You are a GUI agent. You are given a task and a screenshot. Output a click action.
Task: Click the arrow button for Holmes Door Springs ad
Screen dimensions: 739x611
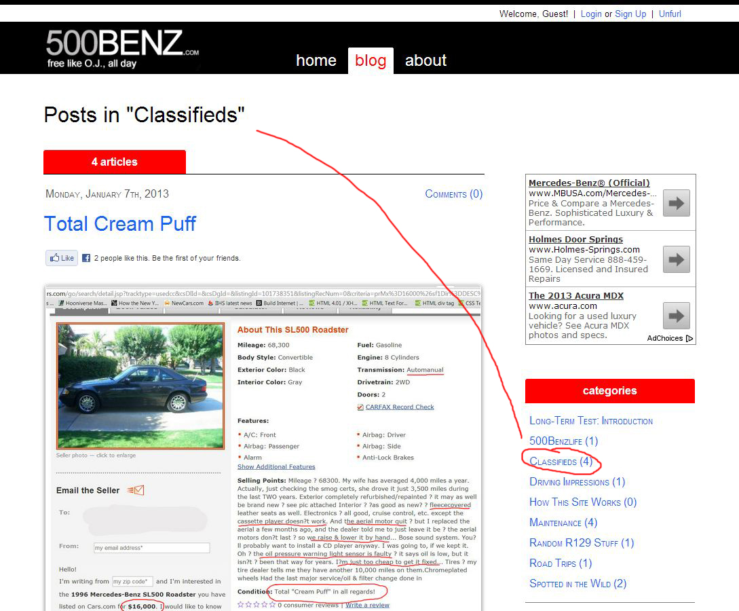coord(677,259)
